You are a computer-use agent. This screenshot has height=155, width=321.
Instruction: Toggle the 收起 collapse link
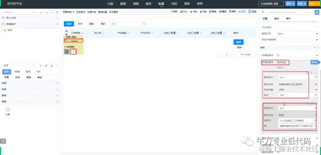click(x=281, y=67)
